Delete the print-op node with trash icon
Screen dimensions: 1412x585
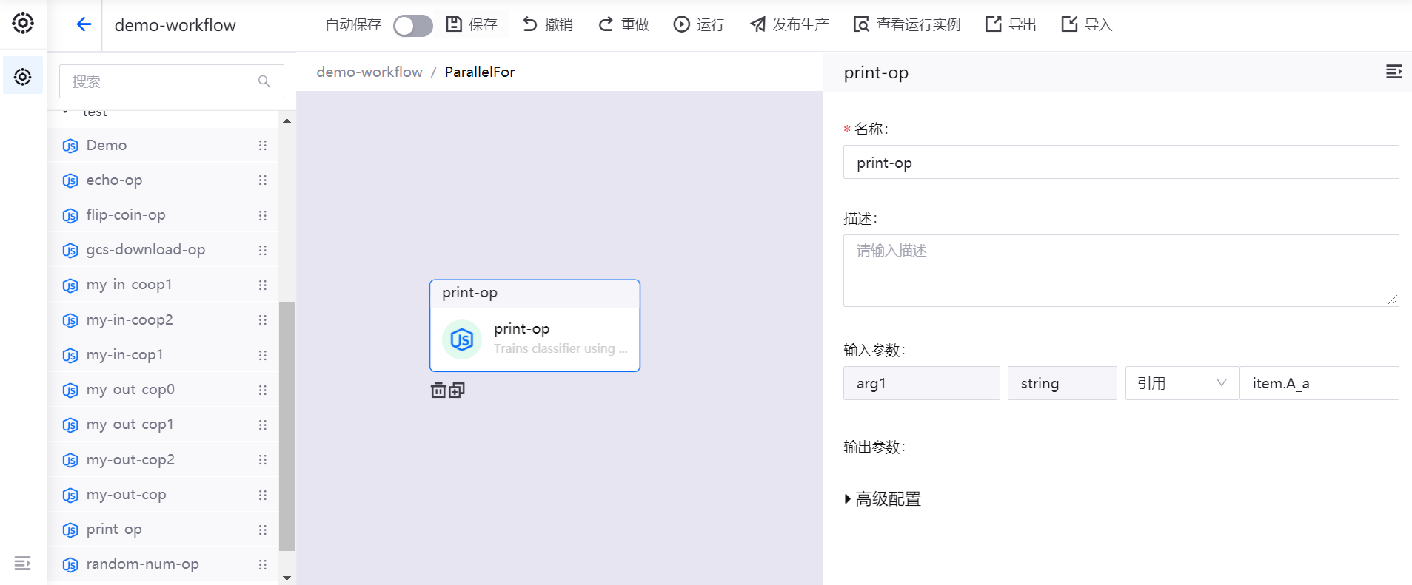[x=438, y=390]
